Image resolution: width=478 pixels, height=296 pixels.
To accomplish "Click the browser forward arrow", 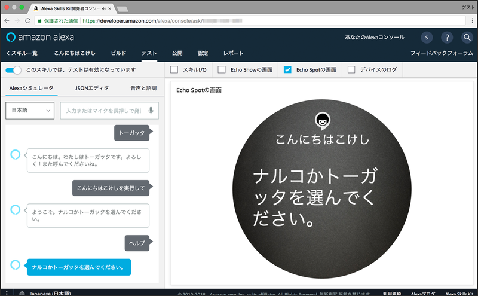I will pyautogui.click(x=17, y=21).
